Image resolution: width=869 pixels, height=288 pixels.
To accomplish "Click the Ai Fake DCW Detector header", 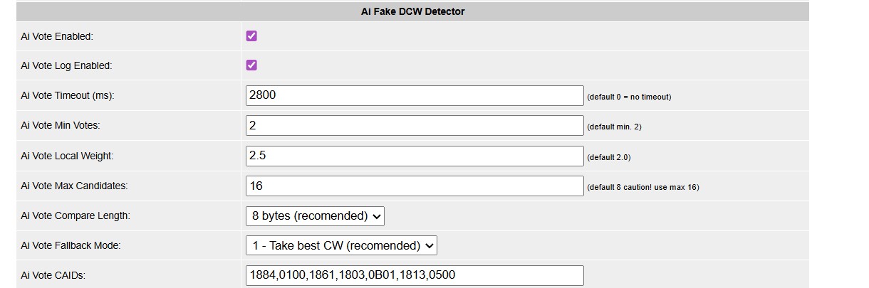I will coord(413,11).
